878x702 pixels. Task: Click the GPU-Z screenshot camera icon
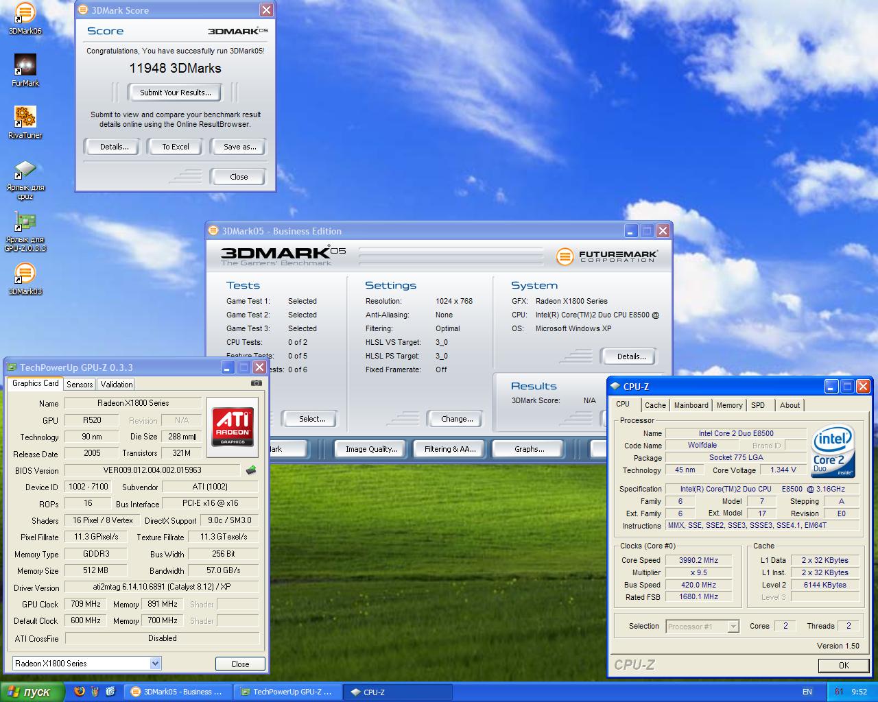256,383
